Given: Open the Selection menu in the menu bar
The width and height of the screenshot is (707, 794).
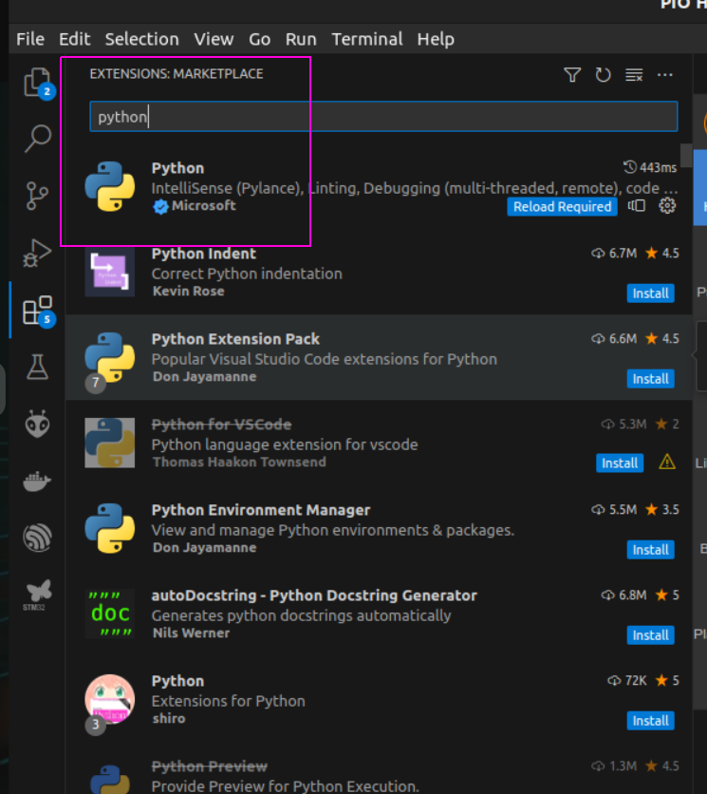Looking at the screenshot, I should pos(141,39).
